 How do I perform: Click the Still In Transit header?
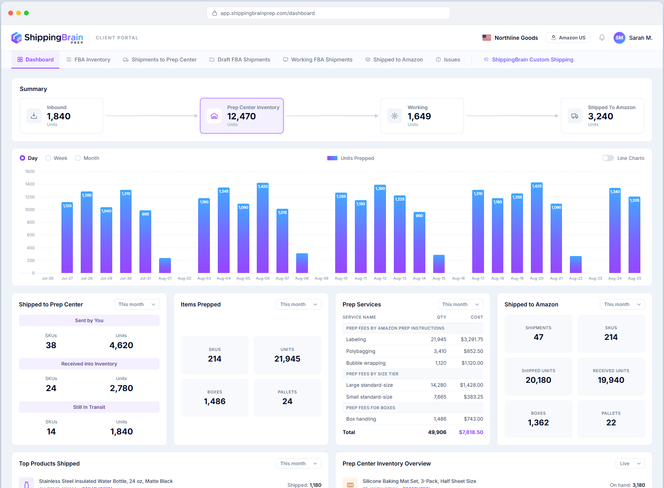pos(89,407)
